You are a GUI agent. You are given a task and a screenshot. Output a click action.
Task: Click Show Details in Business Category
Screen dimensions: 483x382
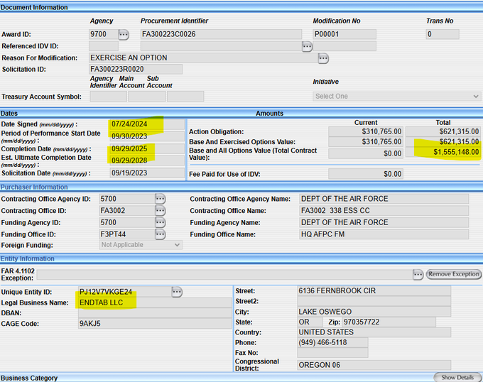pyautogui.click(x=457, y=377)
